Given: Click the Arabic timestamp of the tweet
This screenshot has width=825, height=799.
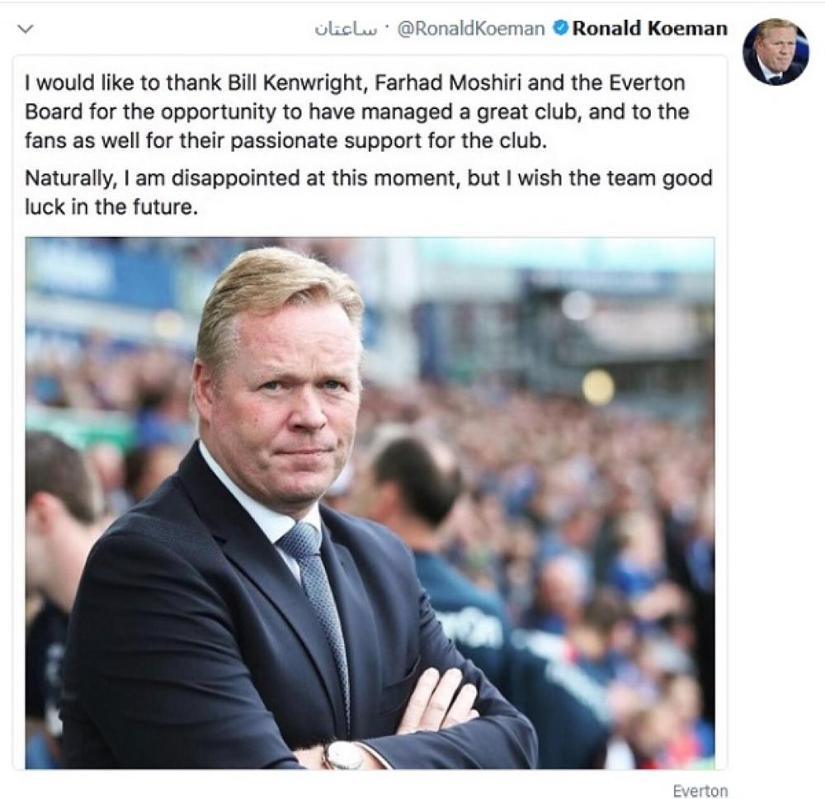Looking at the screenshot, I should (x=345, y=29).
